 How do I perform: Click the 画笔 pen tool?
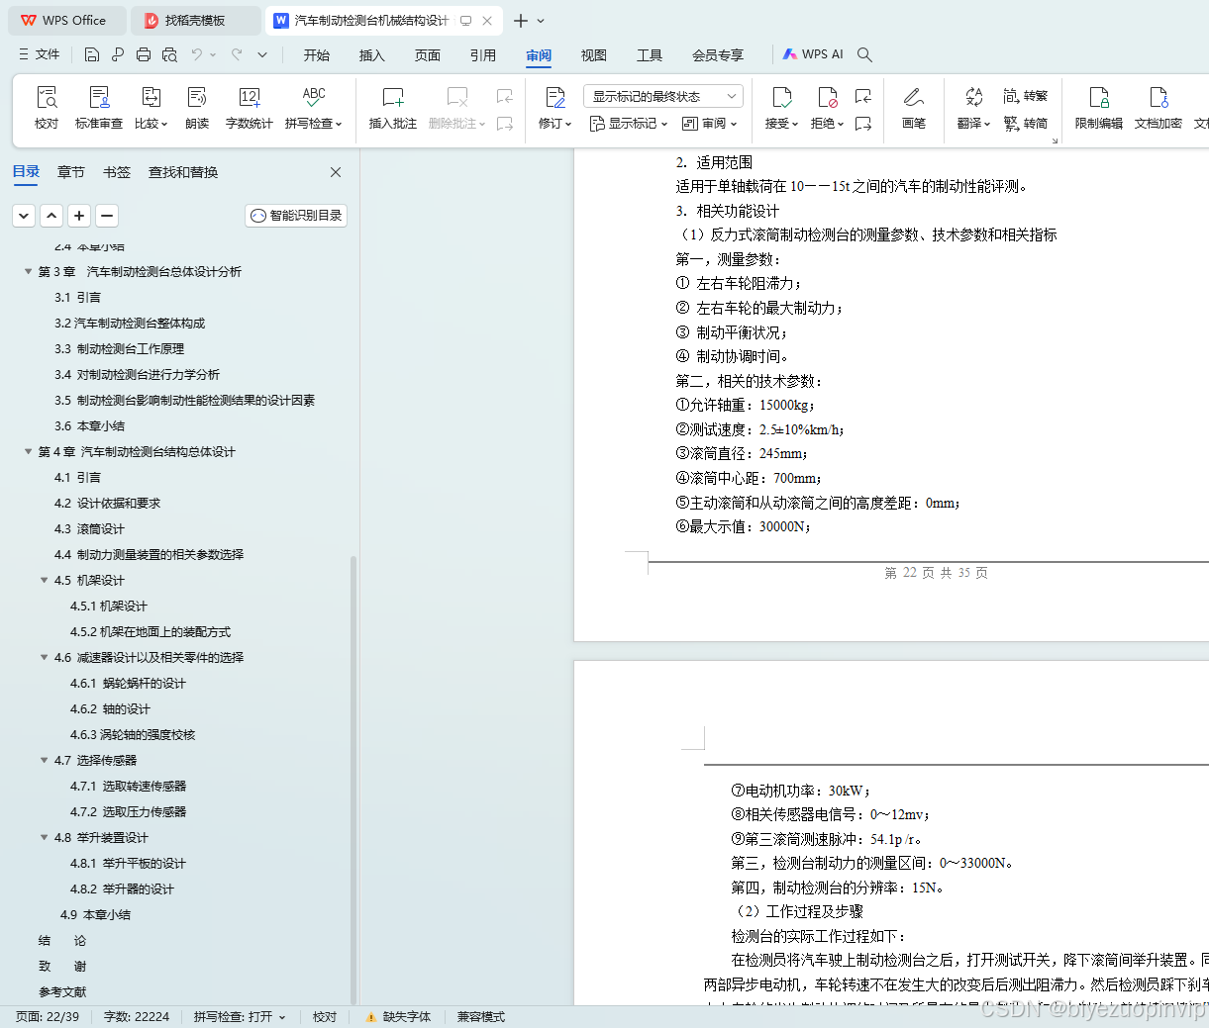[914, 108]
